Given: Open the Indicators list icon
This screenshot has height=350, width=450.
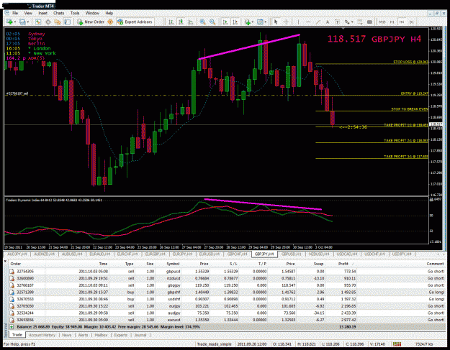Looking at the screenshot, I should click(x=247, y=22).
